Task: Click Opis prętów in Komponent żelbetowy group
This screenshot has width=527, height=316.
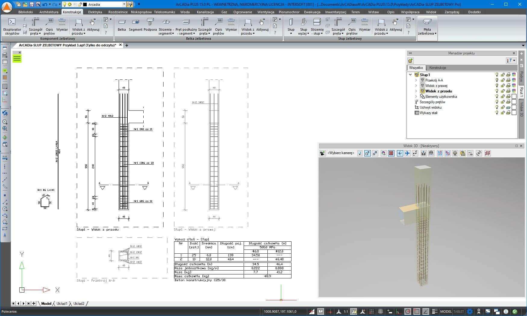Action: (49, 26)
